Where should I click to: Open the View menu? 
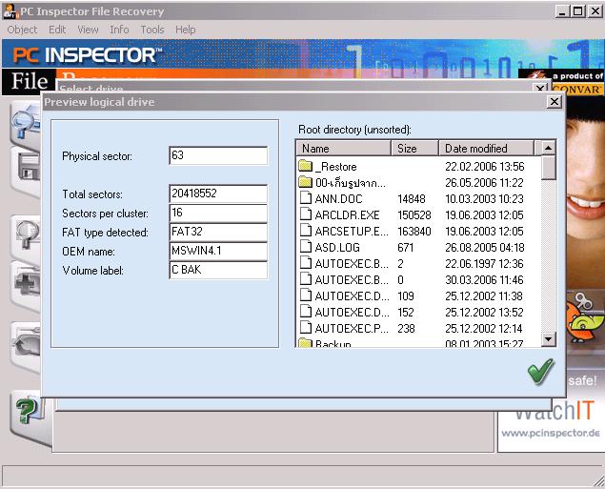[x=88, y=30]
